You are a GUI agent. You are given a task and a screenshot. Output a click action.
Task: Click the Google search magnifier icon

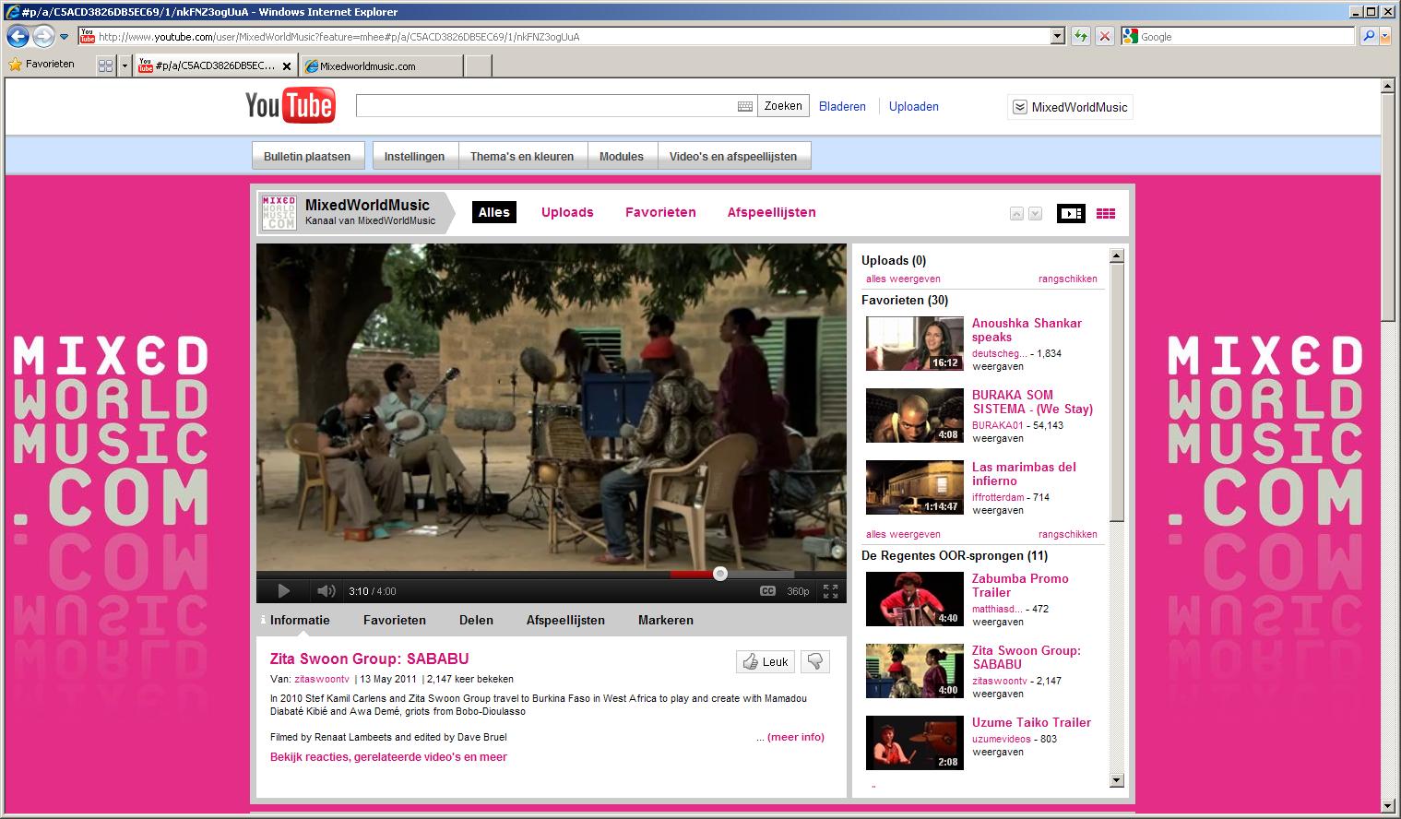point(1369,37)
